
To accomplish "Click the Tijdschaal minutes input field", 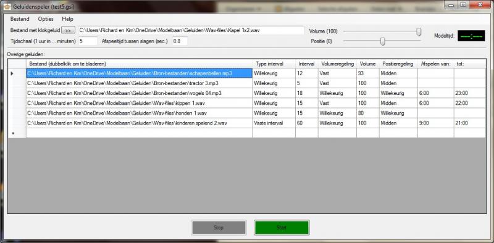I will point(88,41).
